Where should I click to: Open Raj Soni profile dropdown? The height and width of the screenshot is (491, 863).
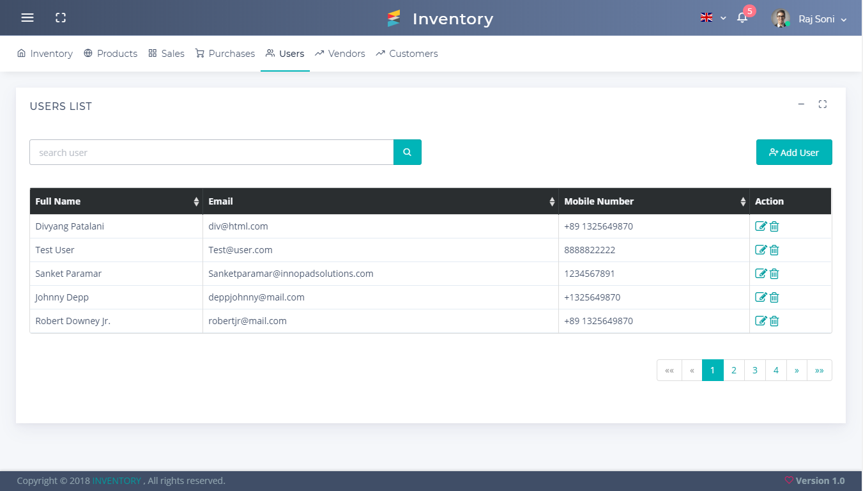(810, 19)
